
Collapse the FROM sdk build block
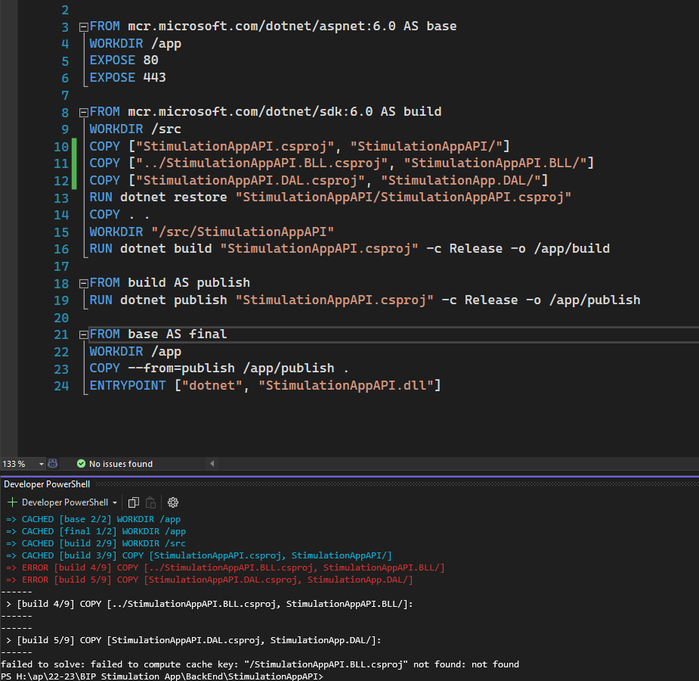pyautogui.click(x=83, y=113)
